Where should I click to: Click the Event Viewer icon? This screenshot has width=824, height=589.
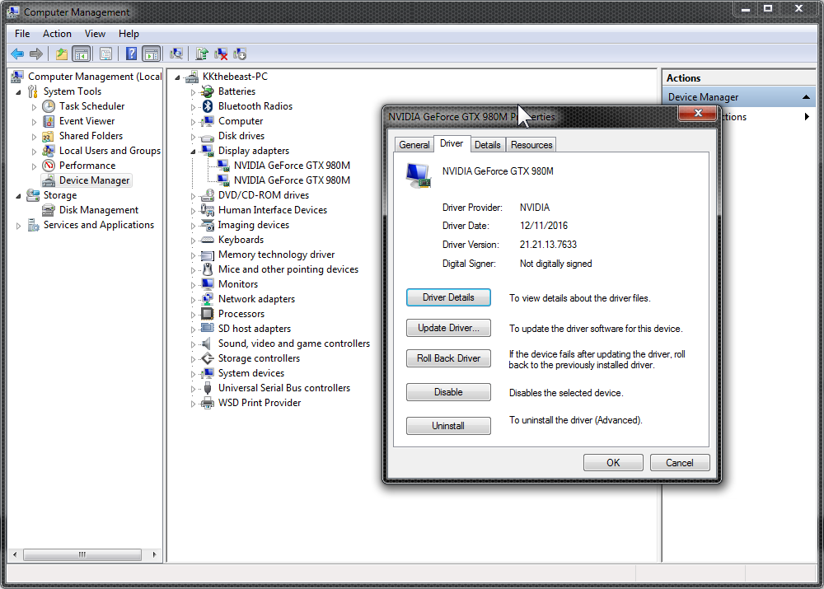point(49,121)
